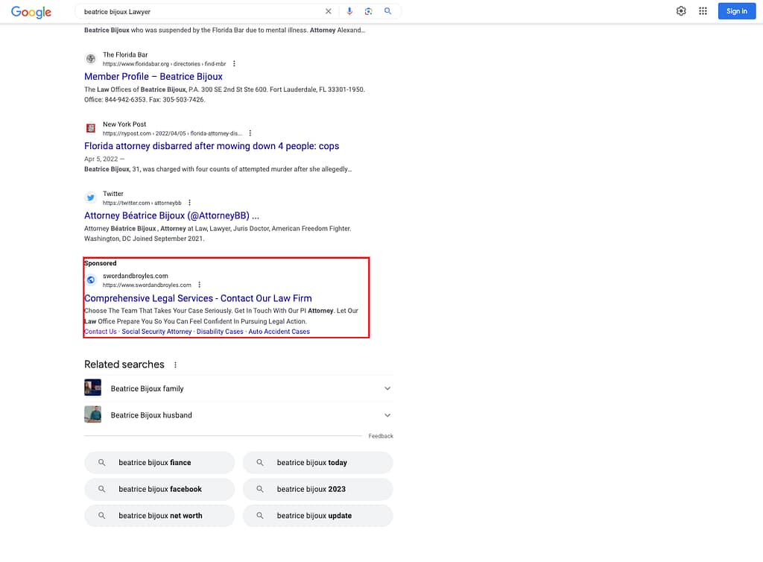Viewport: 763px width, 562px height.
Task: Click the https://www.swordandbroyles.com URL
Action: pyautogui.click(x=147, y=285)
